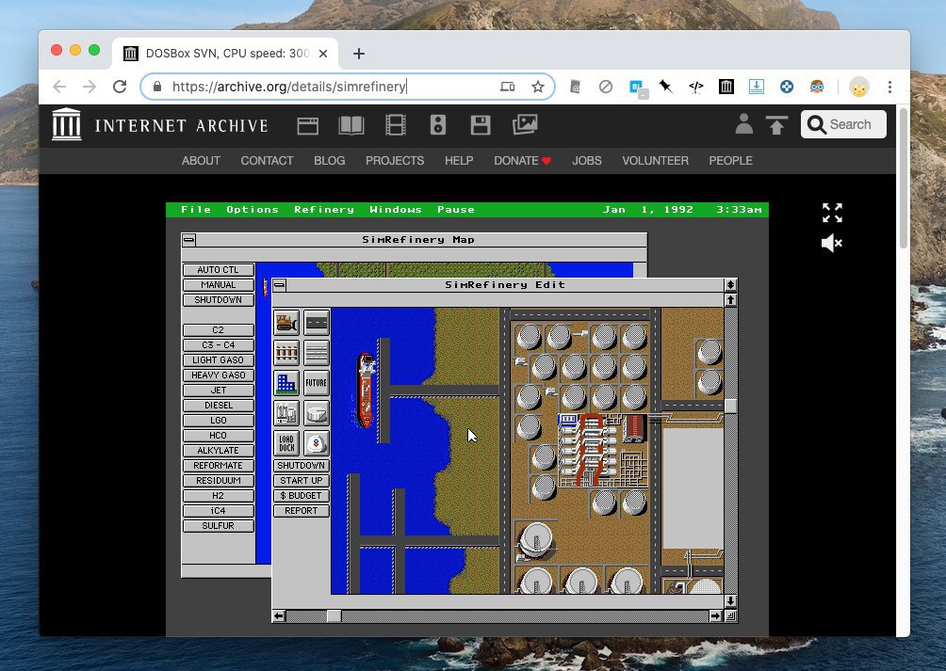
Task: Open the Refinery dropdown menu
Action: [323, 210]
